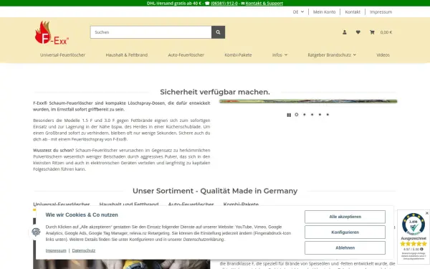Click the Sicherheit verfügbar machen heading
The width and height of the screenshot is (430, 269).
(x=215, y=92)
